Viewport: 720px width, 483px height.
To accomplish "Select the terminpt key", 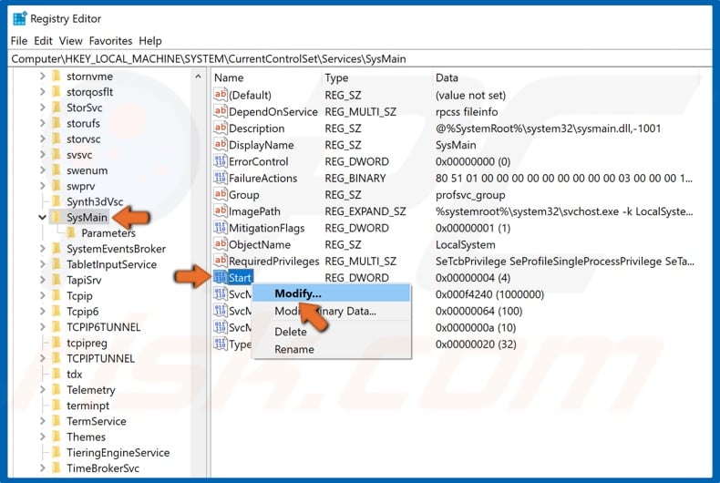I will (x=87, y=406).
